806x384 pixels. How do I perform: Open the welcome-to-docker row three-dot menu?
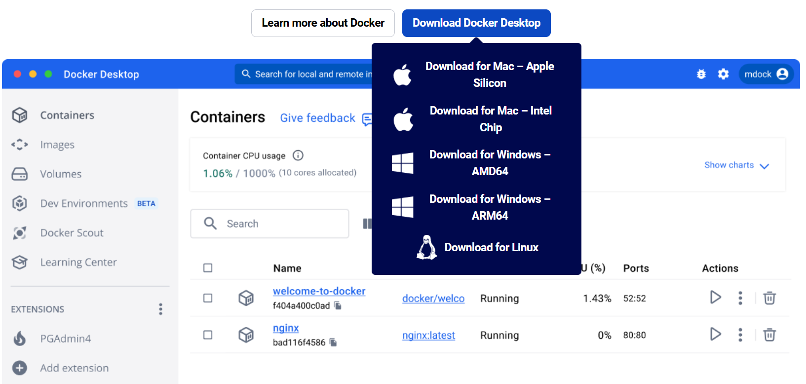point(740,298)
